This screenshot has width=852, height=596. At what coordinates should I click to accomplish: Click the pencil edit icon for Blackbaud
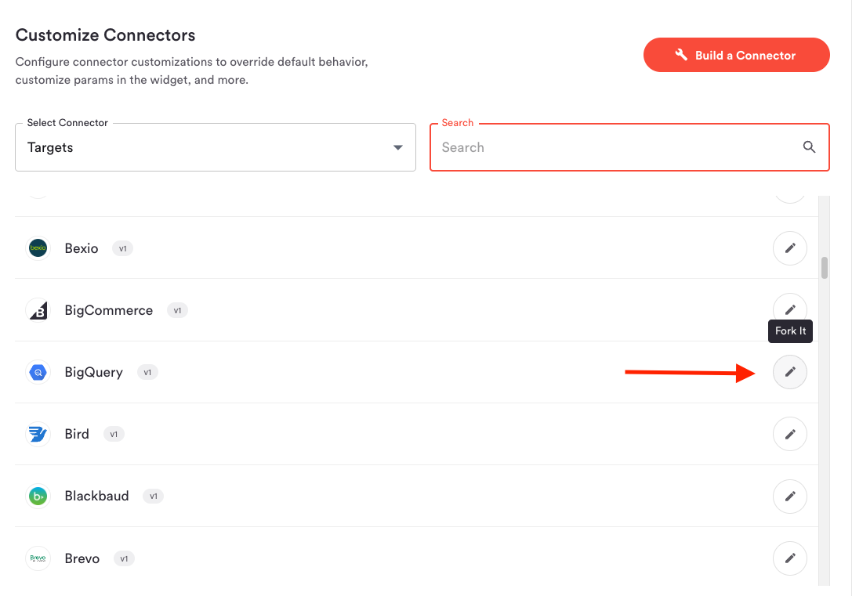789,496
